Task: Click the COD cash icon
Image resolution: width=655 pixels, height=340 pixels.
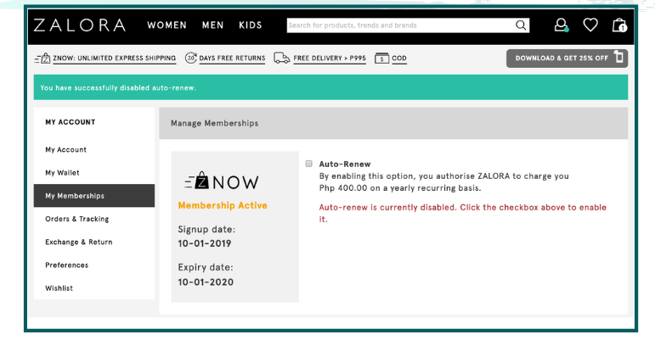Action: click(x=381, y=59)
